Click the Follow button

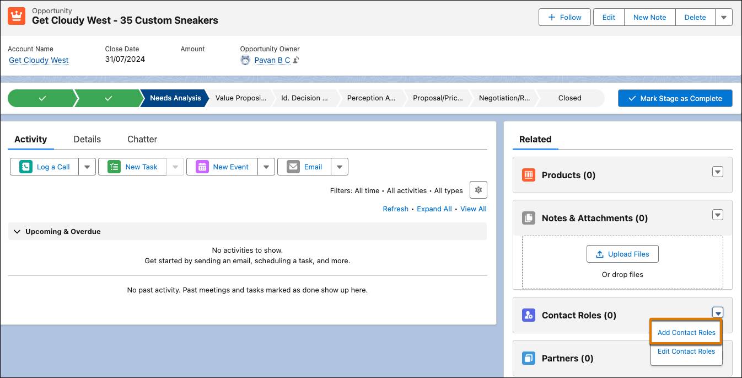[x=564, y=17]
